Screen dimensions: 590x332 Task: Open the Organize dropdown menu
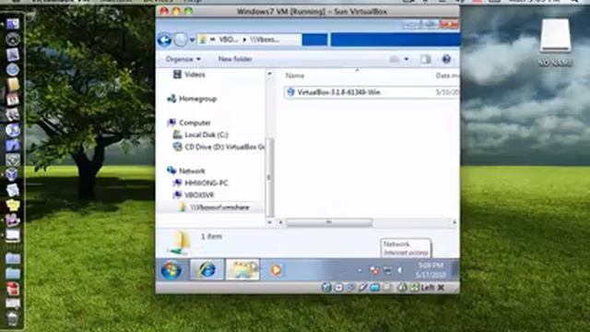pos(183,59)
